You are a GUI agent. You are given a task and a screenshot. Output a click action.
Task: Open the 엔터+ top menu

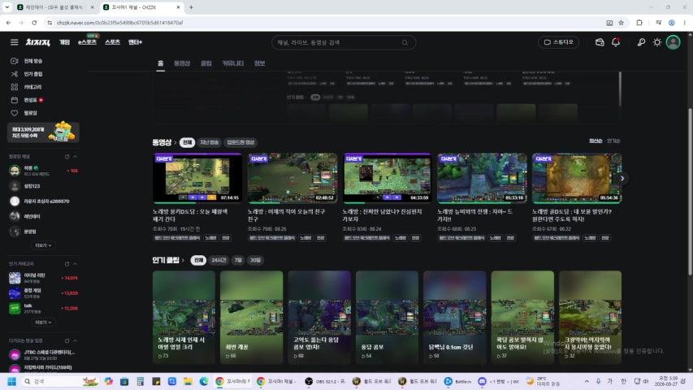[x=135, y=42]
